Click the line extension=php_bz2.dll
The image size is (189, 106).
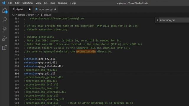(40, 59)
